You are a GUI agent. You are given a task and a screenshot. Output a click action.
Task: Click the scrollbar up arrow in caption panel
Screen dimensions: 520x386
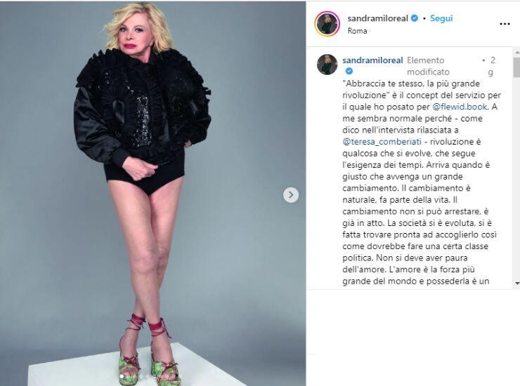point(516,53)
